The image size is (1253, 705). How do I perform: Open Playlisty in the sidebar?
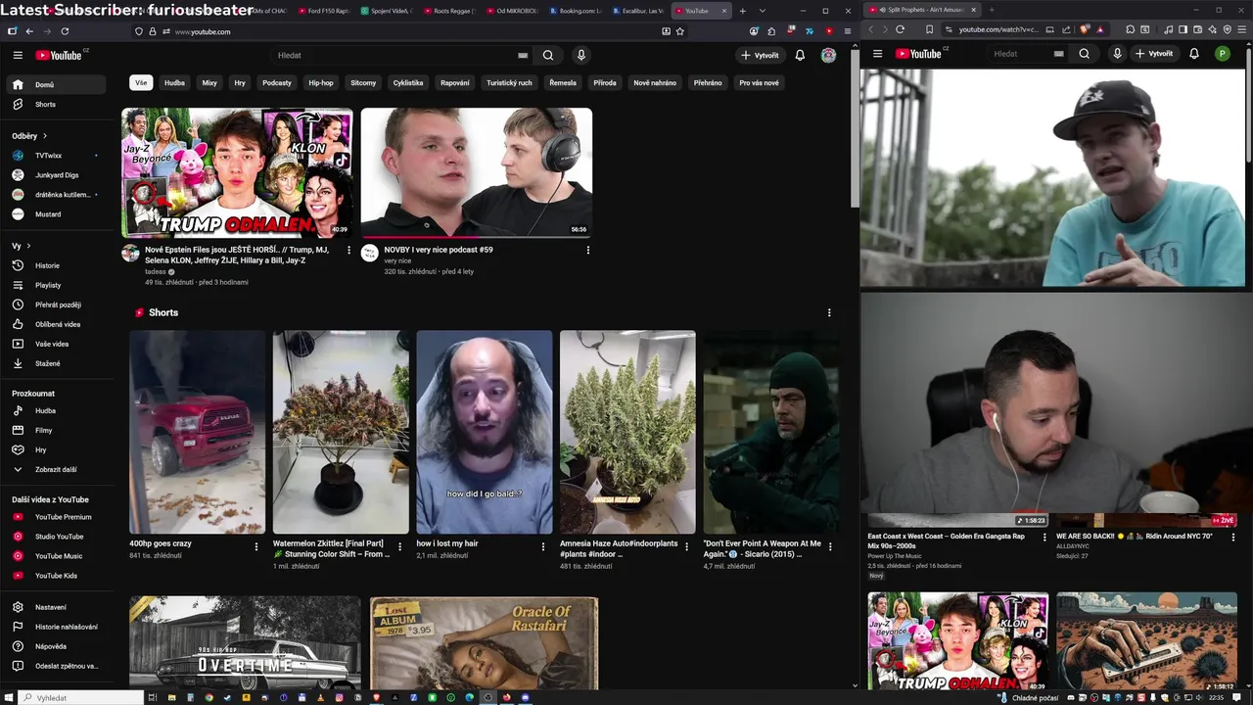[59, 285]
